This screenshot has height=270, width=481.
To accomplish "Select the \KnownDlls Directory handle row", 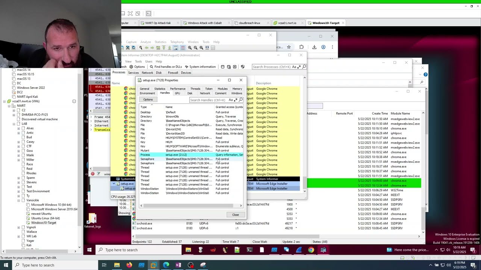I will (192, 117).
